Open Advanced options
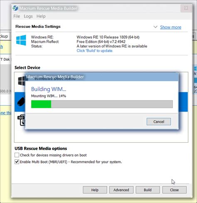Image resolution: width=197 pixels, height=203 pixels. click(121, 190)
